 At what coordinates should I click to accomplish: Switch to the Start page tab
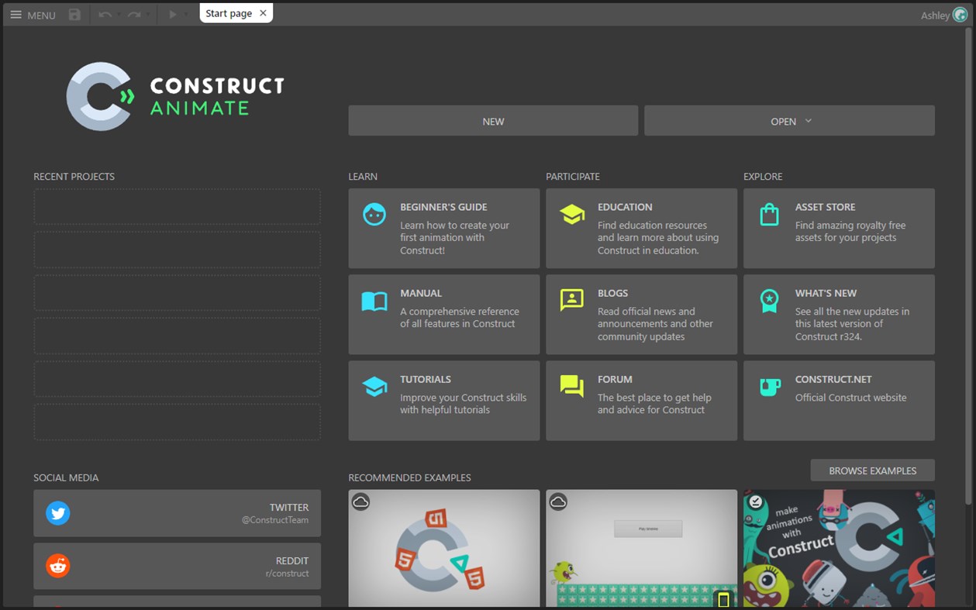click(x=229, y=12)
